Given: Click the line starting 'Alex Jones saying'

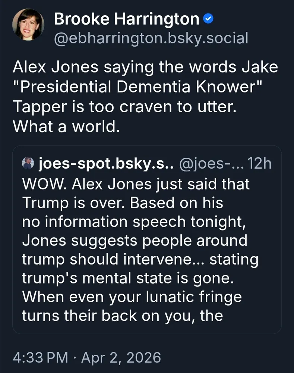Looking at the screenshot, I should pyautogui.click(x=145, y=67).
